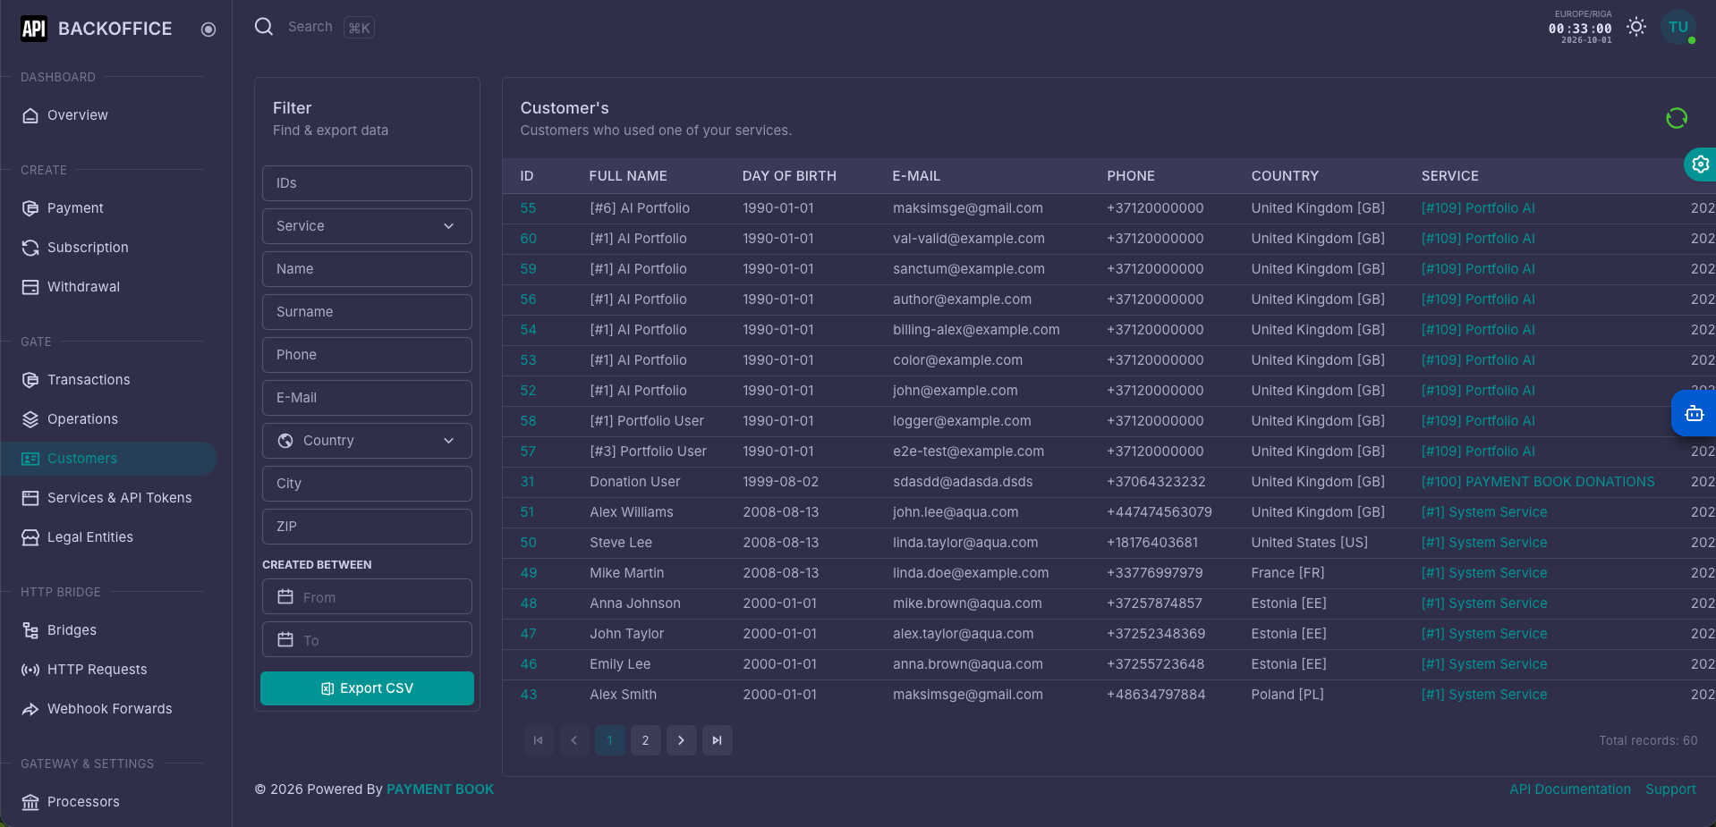Image resolution: width=1716 pixels, height=827 pixels.
Task: Click the Legal Entities store icon
Action: click(x=30, y=537)
